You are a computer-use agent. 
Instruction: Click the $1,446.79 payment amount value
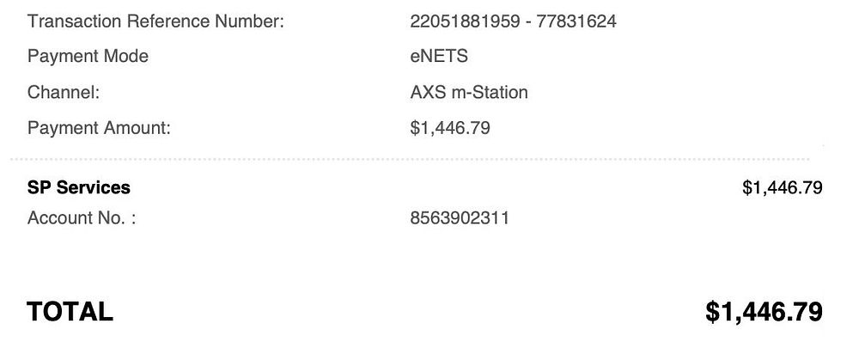[x=450, y=128]
